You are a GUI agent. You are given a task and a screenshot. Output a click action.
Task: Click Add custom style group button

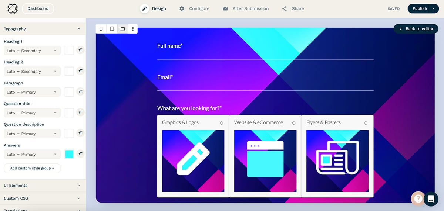click(x=32, y=168)
